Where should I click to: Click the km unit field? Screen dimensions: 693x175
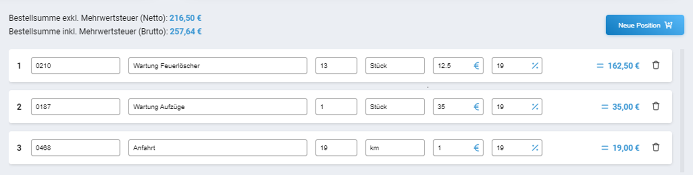(395, 148)
